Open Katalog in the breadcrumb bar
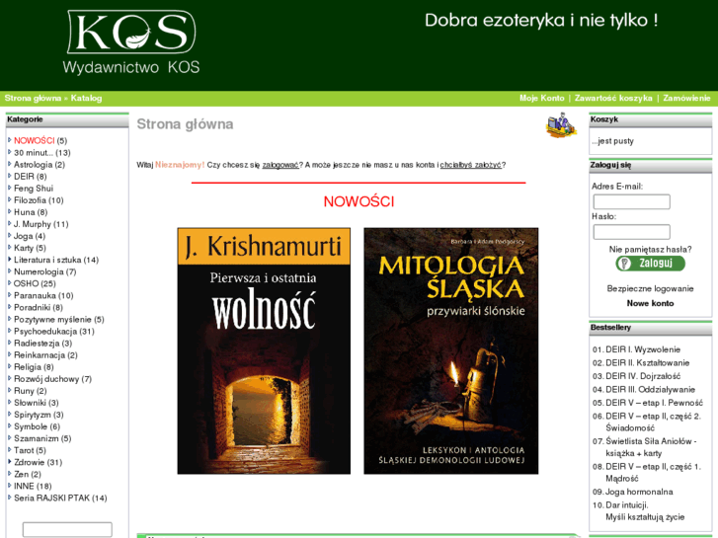 pyautogui.click(x=86, y=98)
